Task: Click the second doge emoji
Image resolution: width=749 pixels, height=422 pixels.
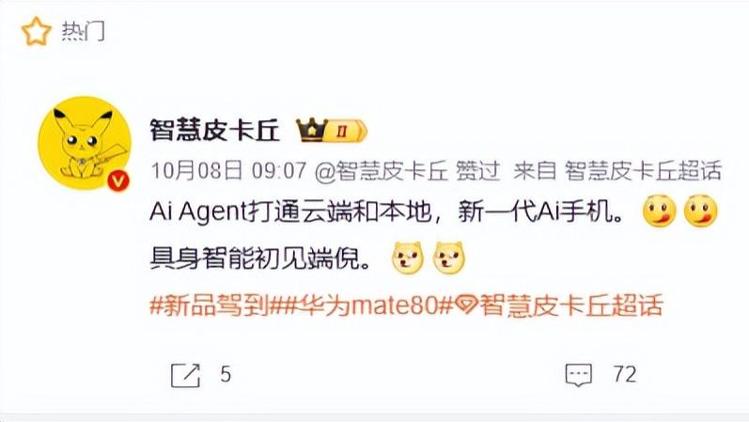Action: tap(448, 258)
